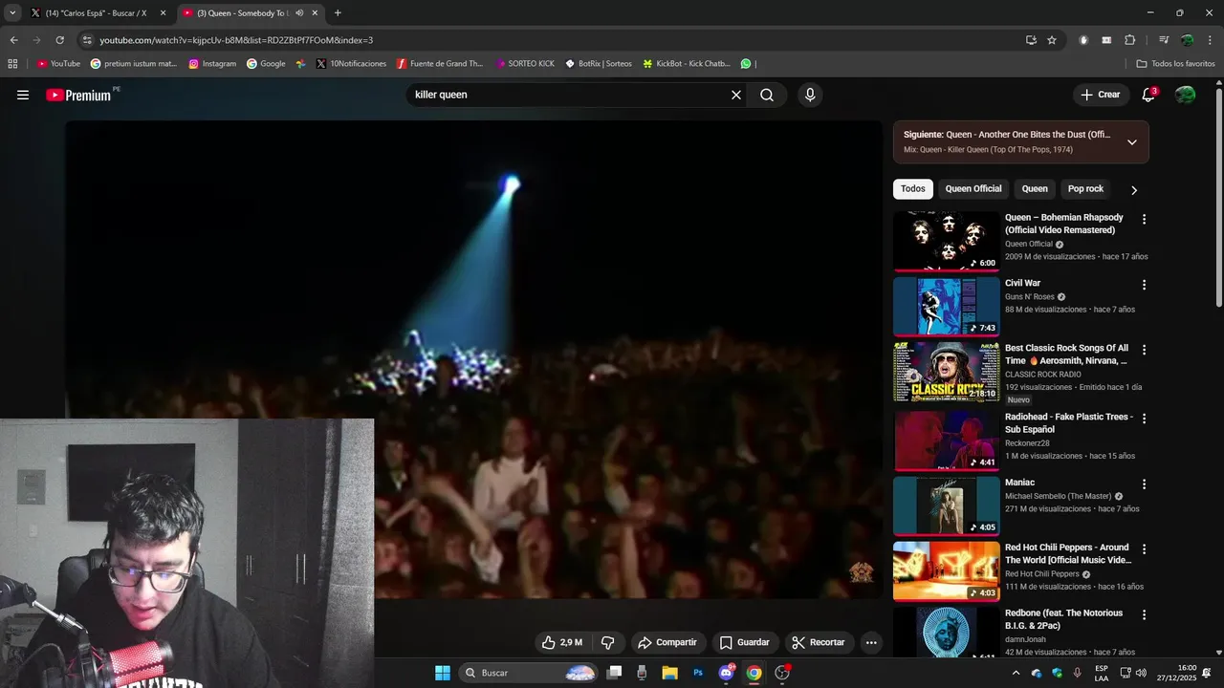Share the video with Compartir
1224x688 pixels.
667,642
